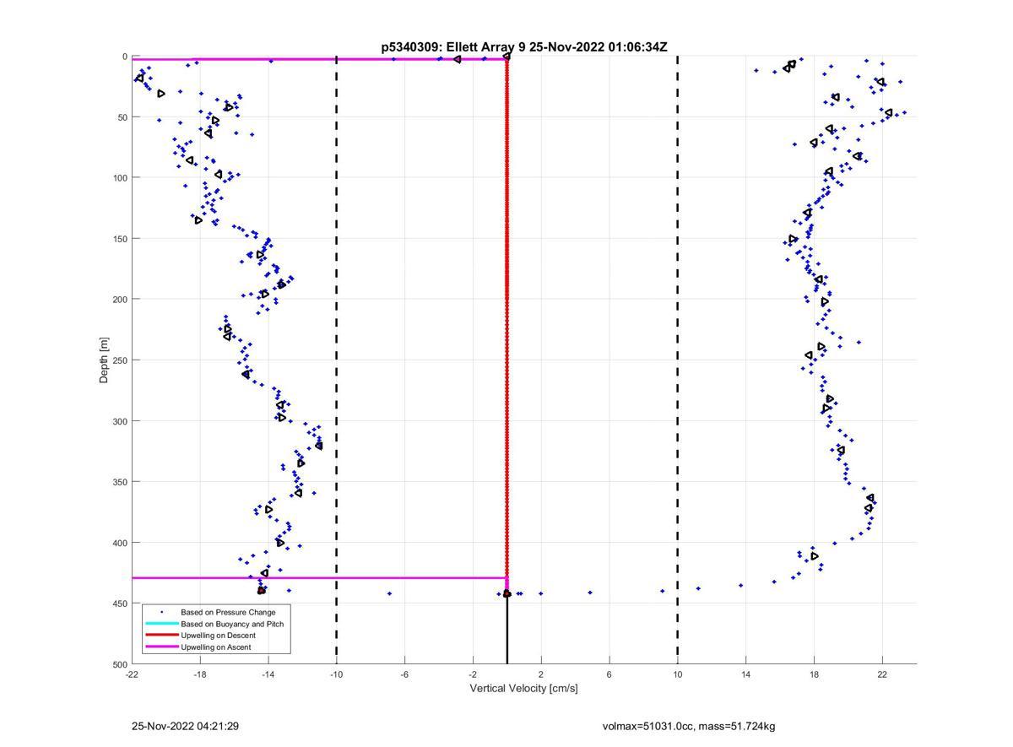Click the x-axis tick label '14'
The image size is (1013, 747).
click(746, 674)
